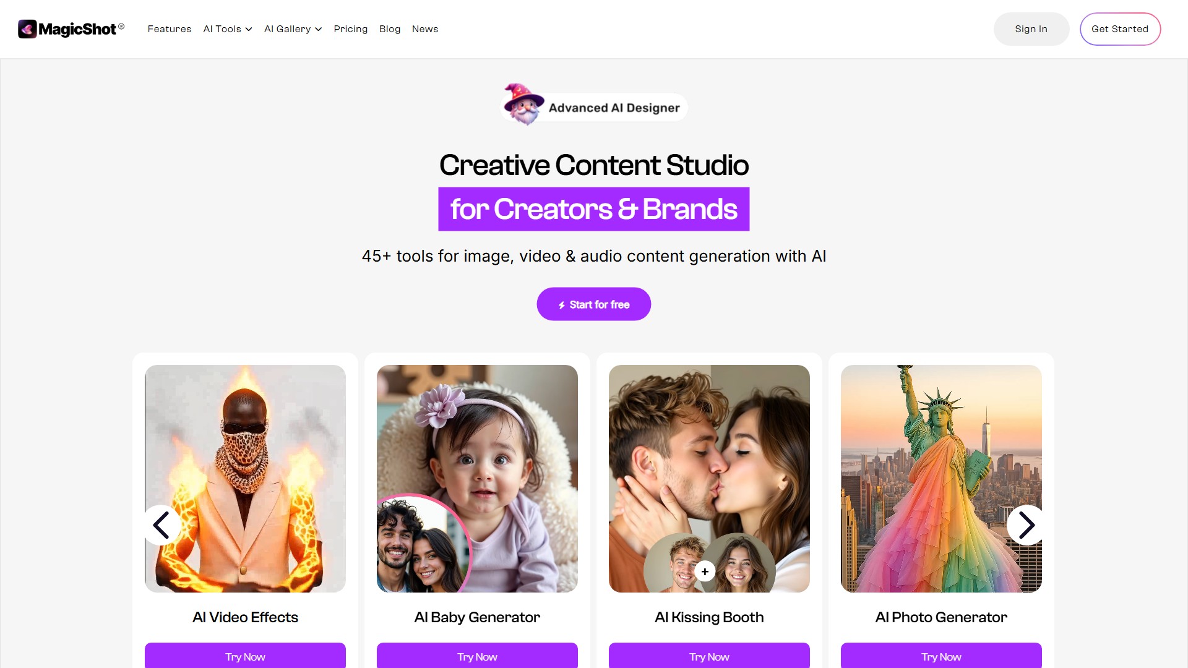Open the Features menu item

pyautogui.click(x=170, y=29)
